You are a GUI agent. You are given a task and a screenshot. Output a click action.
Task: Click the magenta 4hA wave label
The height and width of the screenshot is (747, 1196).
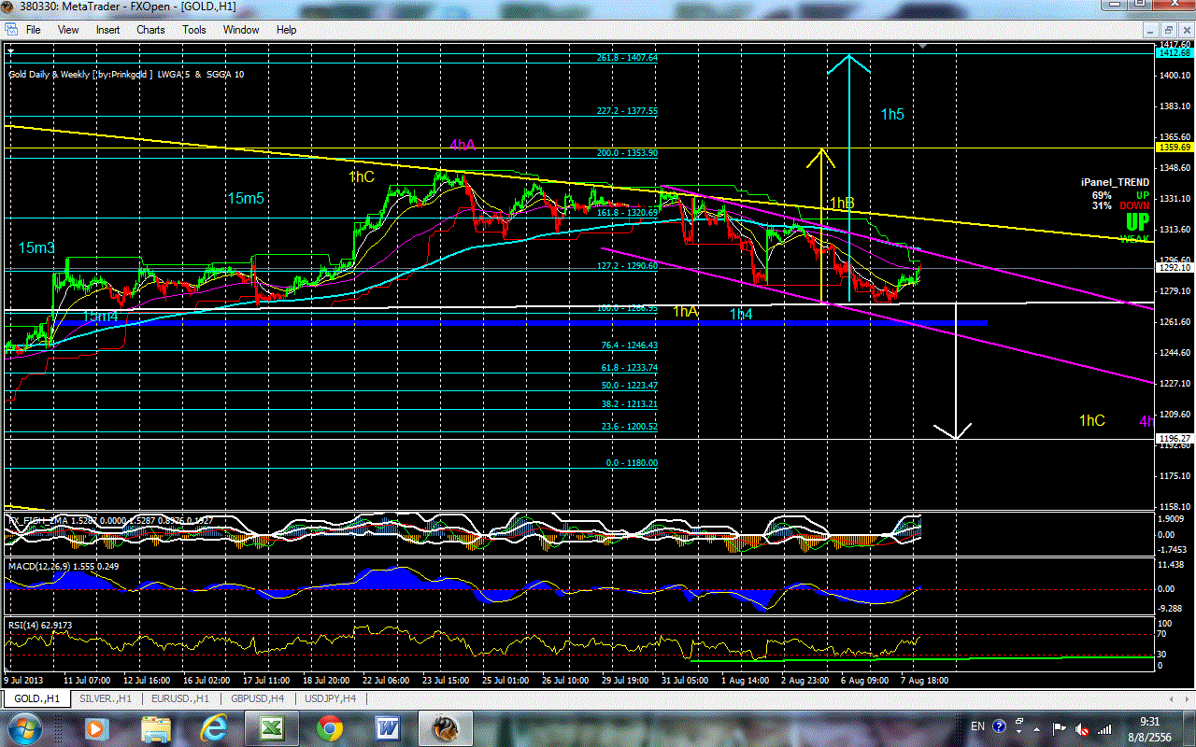point(463,146)
